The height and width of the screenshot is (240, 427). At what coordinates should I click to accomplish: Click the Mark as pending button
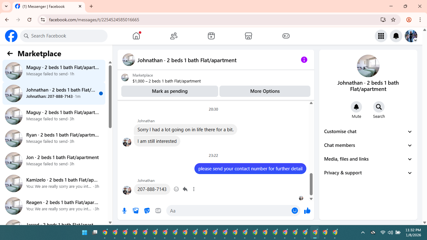point(170,91)
